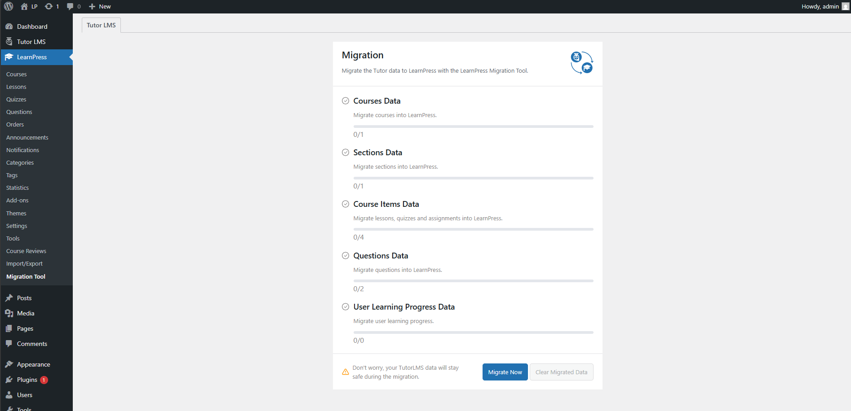Click the admin avatar thumbnail
Screen dimensions: 851x411
coord(844,6)
